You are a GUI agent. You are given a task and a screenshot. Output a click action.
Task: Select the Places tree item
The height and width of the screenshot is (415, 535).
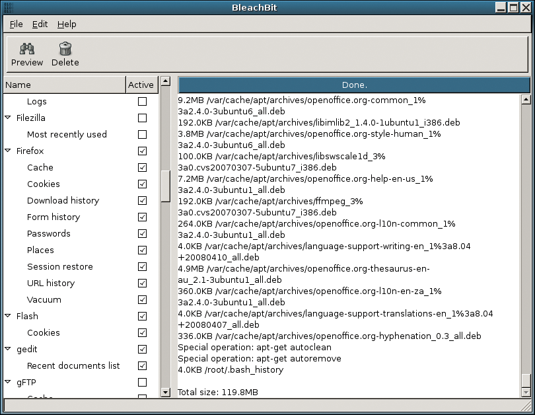(x=40, y=250)
